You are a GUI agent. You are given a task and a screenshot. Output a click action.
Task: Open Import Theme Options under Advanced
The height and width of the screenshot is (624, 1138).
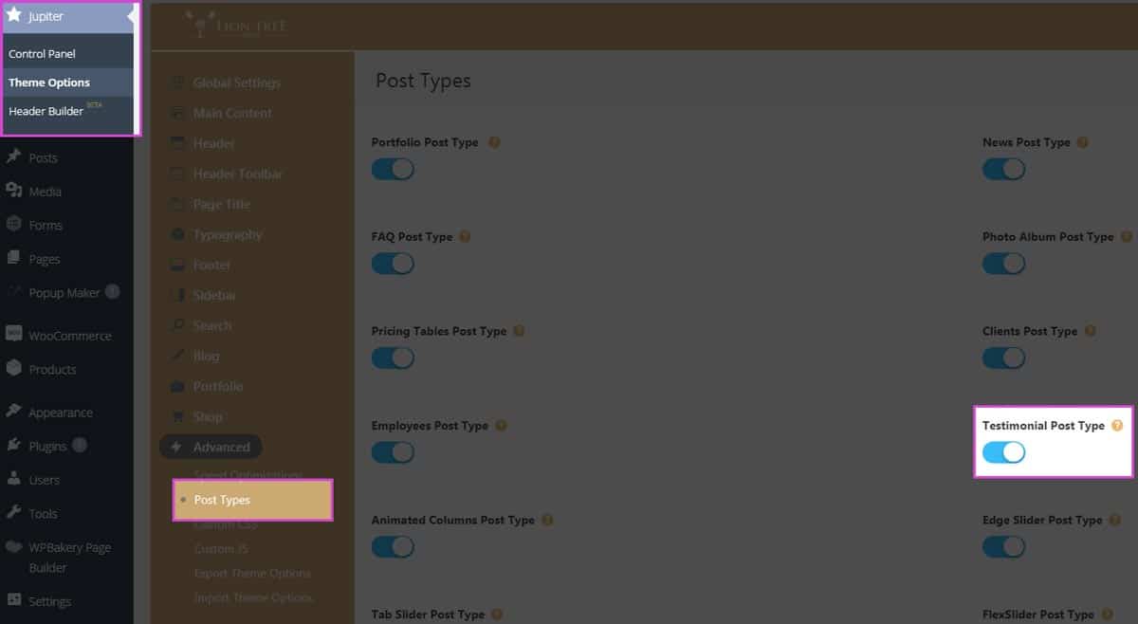tap(252, 597)
